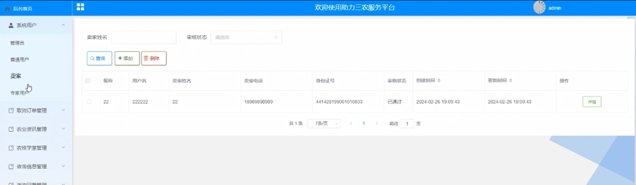The height and width of the screenshot is (185, 636).
Task: Click the 身份证号 column header
Action: tap(325, 80)
